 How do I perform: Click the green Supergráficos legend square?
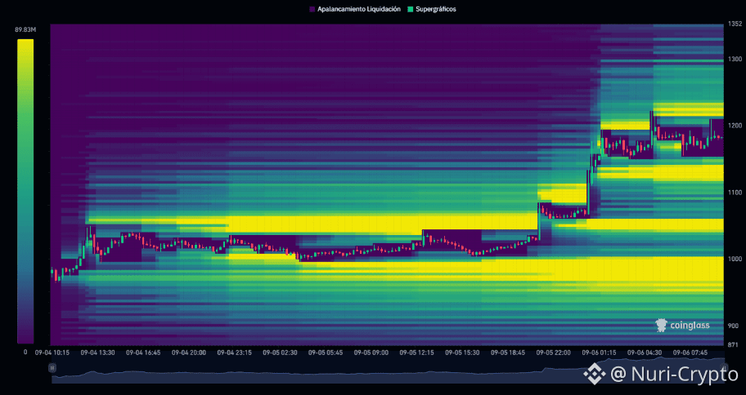tap(410, 9)
